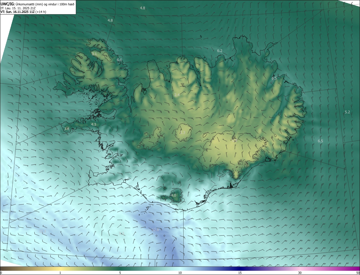This screenshot has width=360, height=275.
Task: Click the 1 tick on the color scale
Action: (60, 273)
